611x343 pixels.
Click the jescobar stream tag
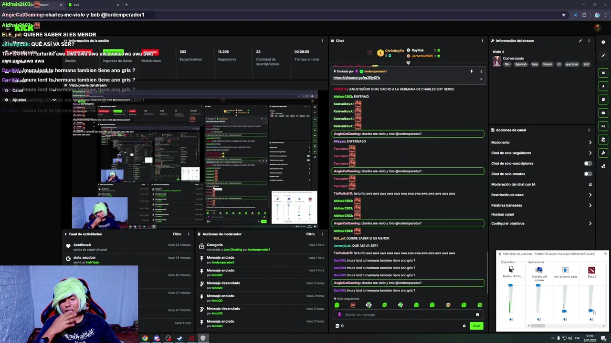572,64
